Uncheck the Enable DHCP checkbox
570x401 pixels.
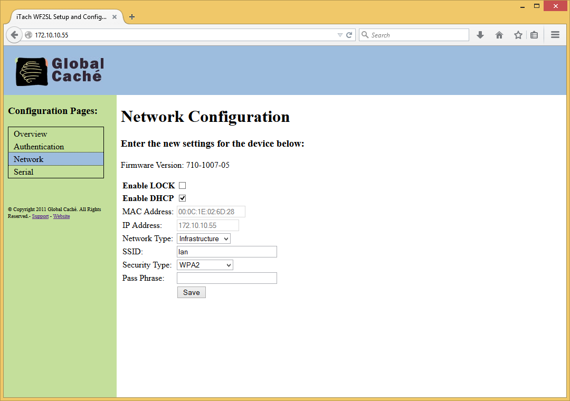tap(183, 198)
